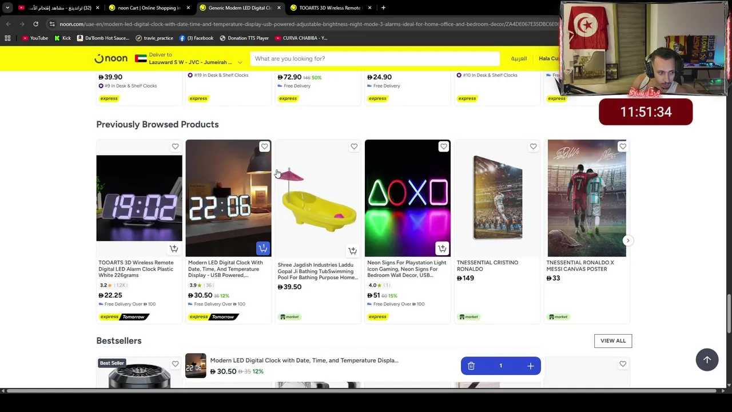
Task: Open YouTube bookmark
Action: tap(35, 38)
